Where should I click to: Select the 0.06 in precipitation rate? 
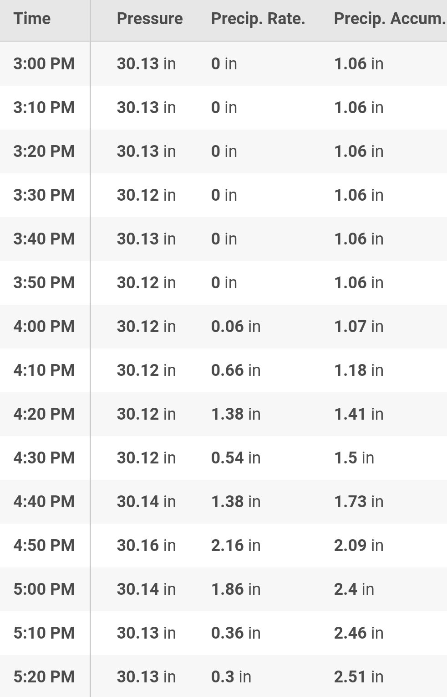[236, 326]
